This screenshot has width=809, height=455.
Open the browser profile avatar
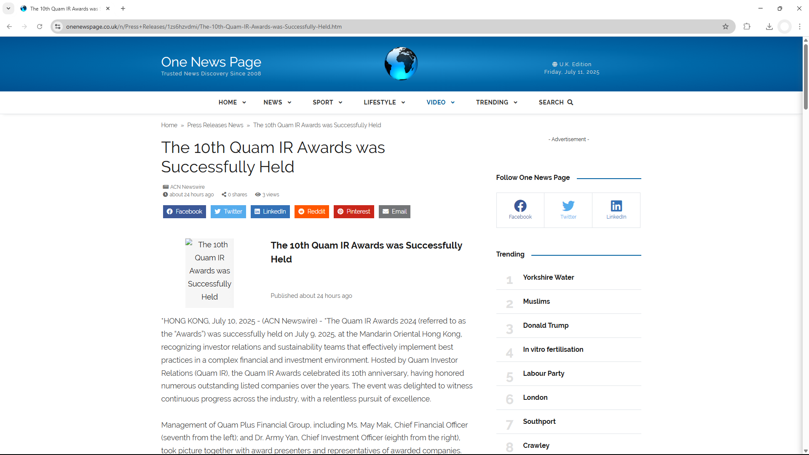785,27
